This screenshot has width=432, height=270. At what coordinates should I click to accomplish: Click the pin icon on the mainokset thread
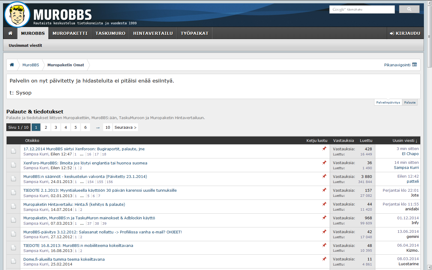point(324,217)
